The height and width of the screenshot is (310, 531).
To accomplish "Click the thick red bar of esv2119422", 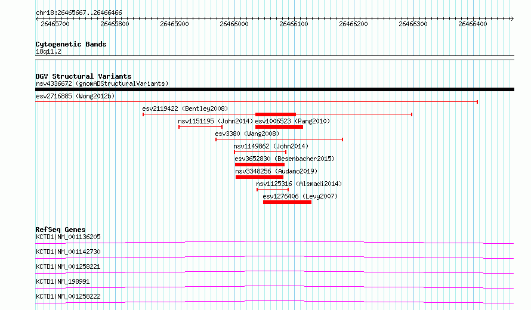I will click(275, 114).
